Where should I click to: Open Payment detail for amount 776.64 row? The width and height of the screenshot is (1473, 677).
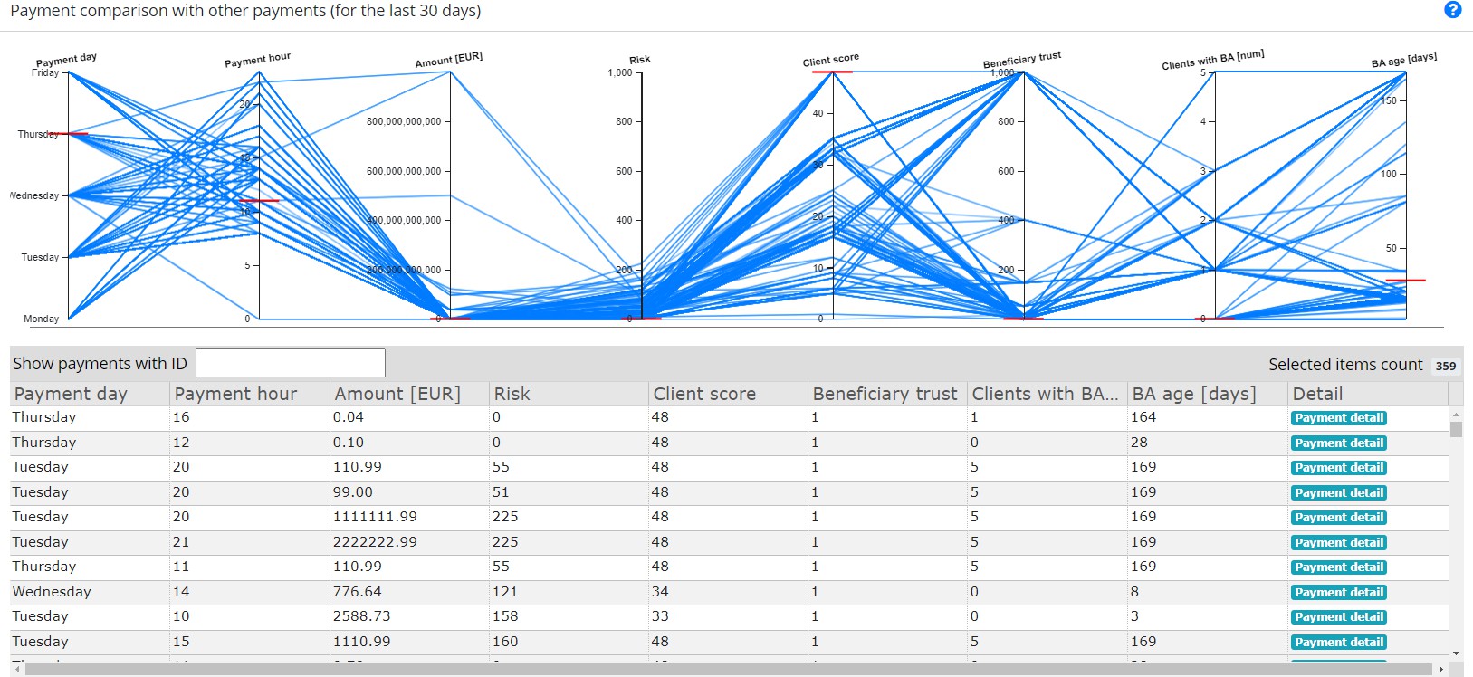[1339, 593]
